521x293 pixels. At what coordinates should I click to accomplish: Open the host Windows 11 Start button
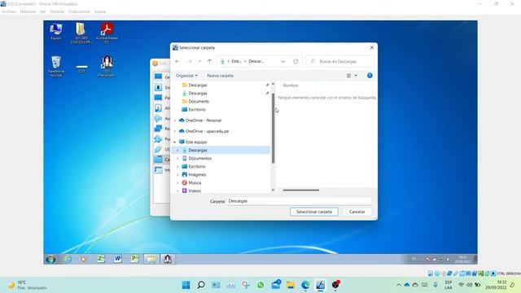(x=186, y=285)
